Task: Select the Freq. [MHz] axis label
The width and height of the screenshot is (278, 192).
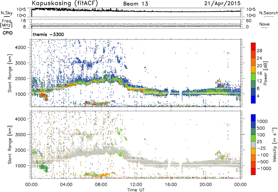Action: [x=6, y=23]
